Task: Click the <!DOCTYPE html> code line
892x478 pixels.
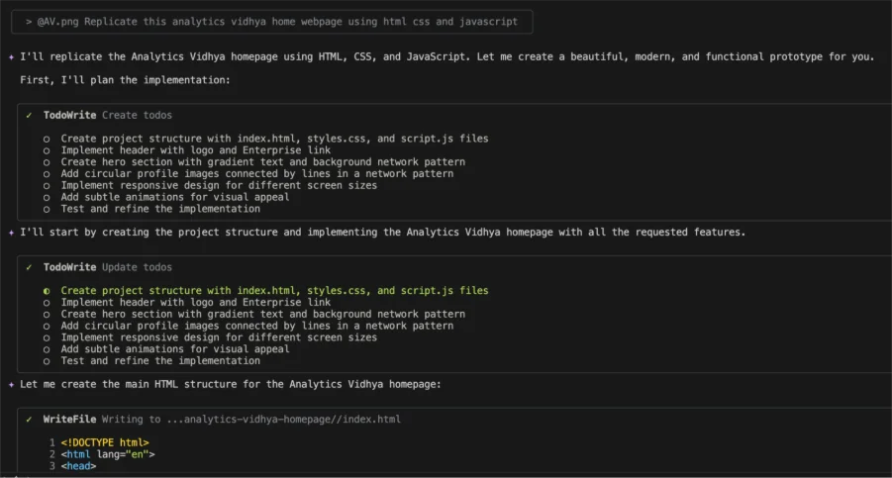Action: click(x=105, y=442)
